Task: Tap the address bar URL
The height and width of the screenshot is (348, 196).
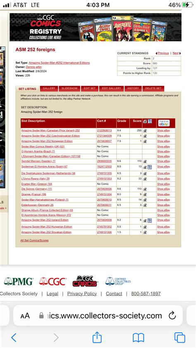Action: pos(105,316)
